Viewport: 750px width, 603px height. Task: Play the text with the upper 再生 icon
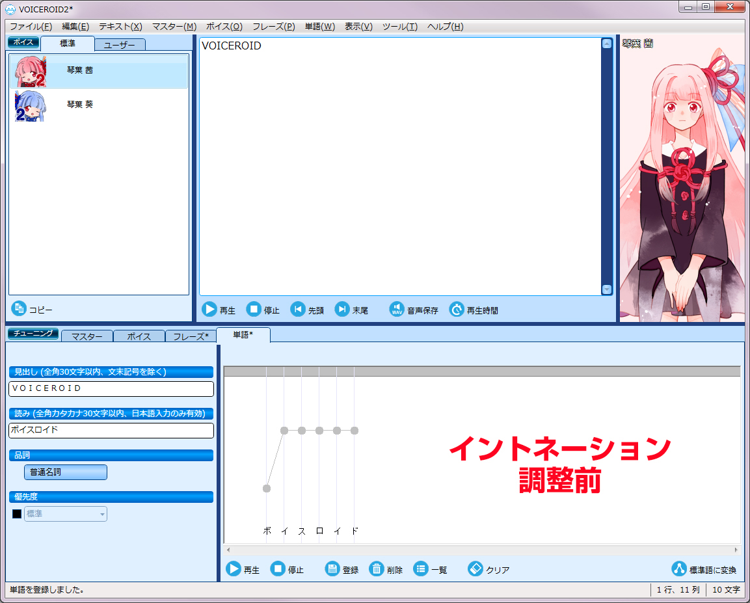[x=209, y=310]
